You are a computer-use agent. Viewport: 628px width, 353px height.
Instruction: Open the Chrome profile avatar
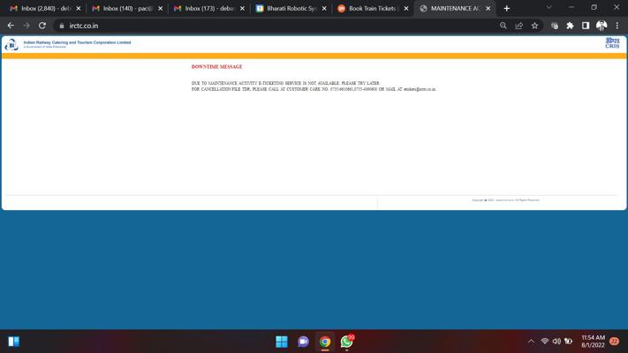click(602, 26)
